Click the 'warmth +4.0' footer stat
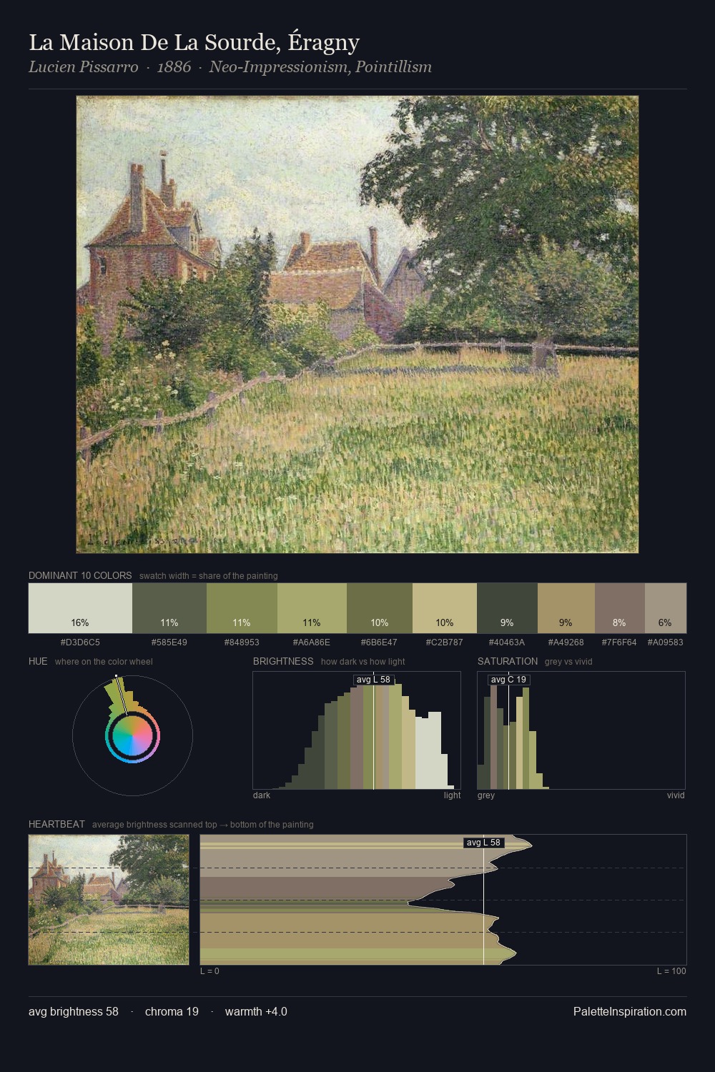This screenshot has width=715, height=1072. coord(256,1011)
